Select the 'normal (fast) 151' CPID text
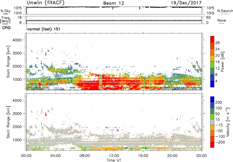233x162 pixels. pyautogui.click(x=44, y=29)
